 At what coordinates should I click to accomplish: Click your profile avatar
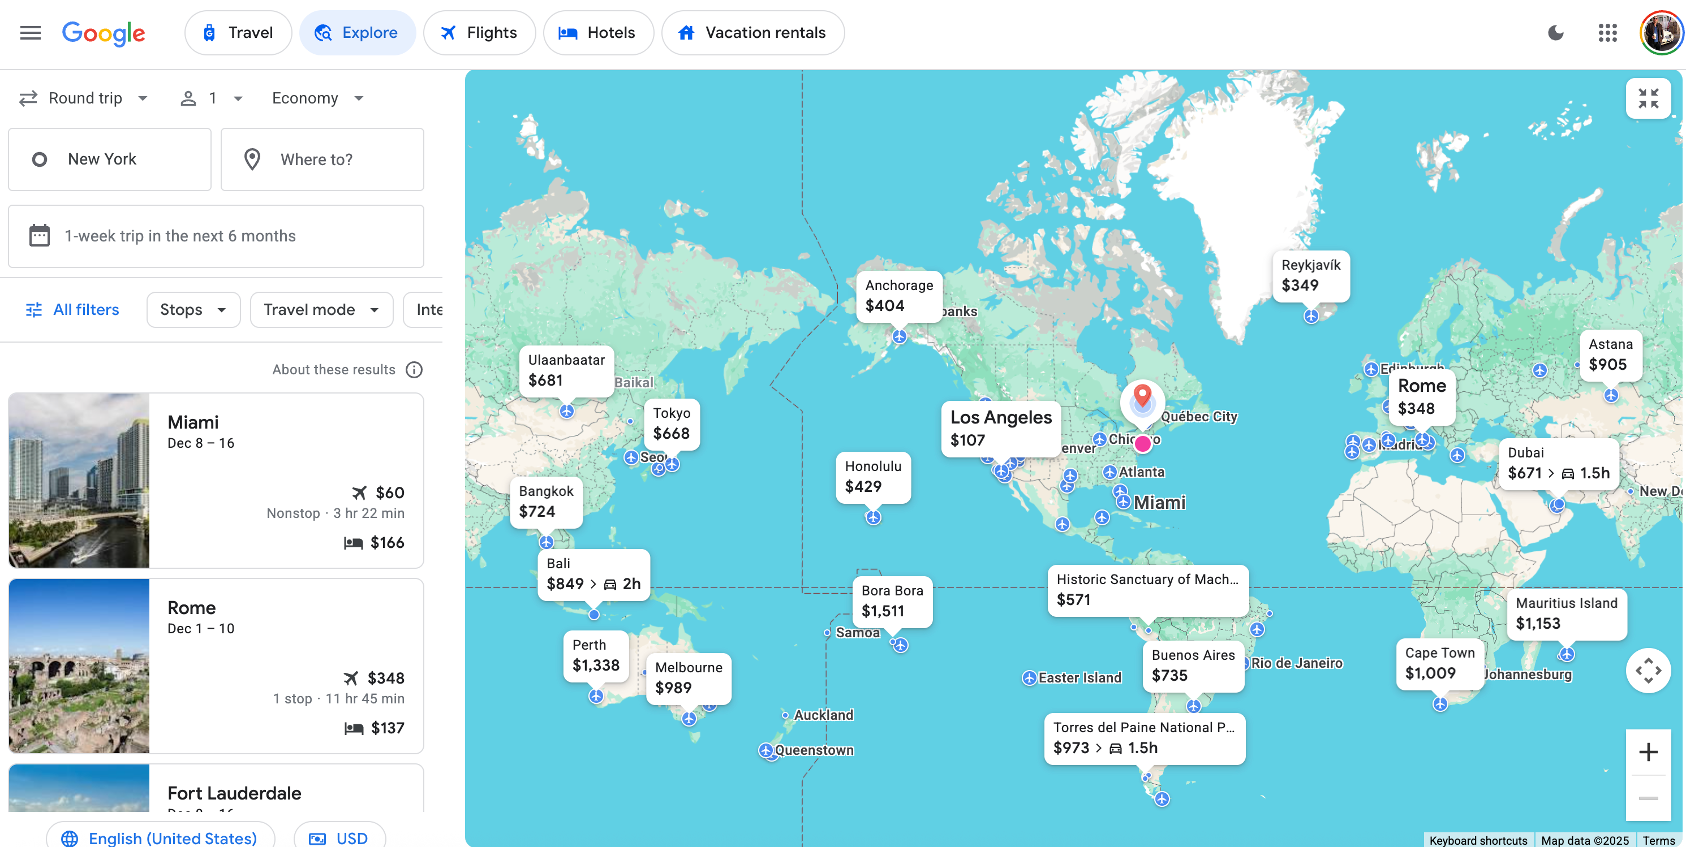pyautogui.click(x=1658, y=33)
